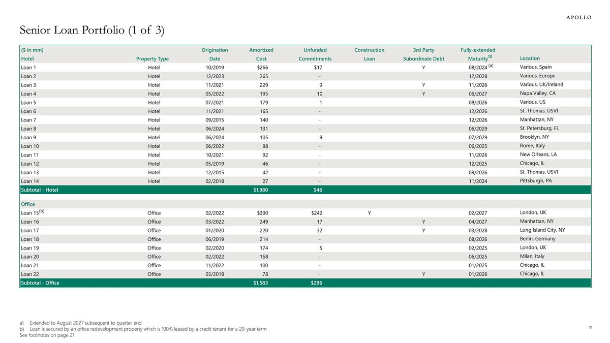Click the Fully-extended Maturity column header
The image size is (610, 343).
[478, 54]
